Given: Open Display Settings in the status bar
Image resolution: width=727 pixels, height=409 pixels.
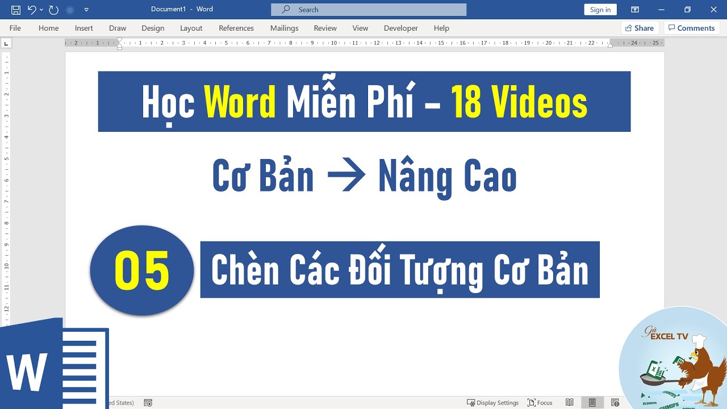Looking at the screenshot, I should (x=492, y=403).
